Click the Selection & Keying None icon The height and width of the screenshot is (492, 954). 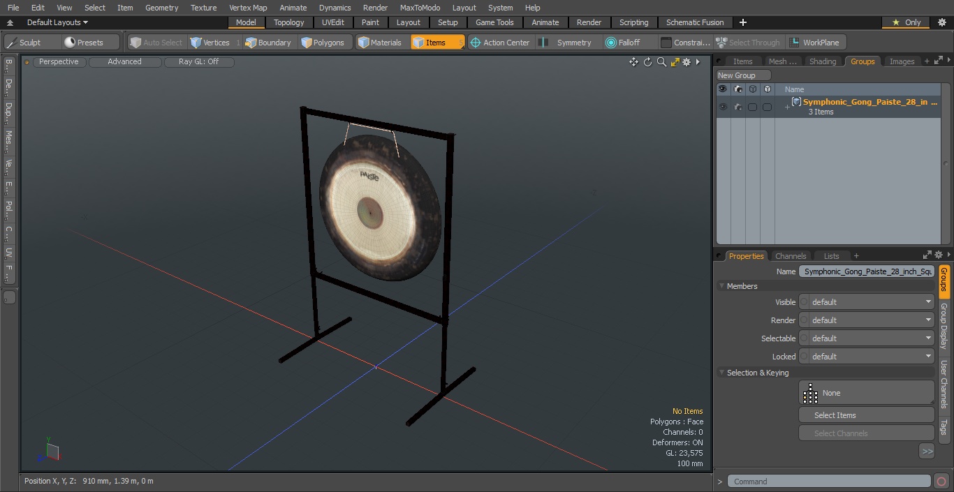810,394
